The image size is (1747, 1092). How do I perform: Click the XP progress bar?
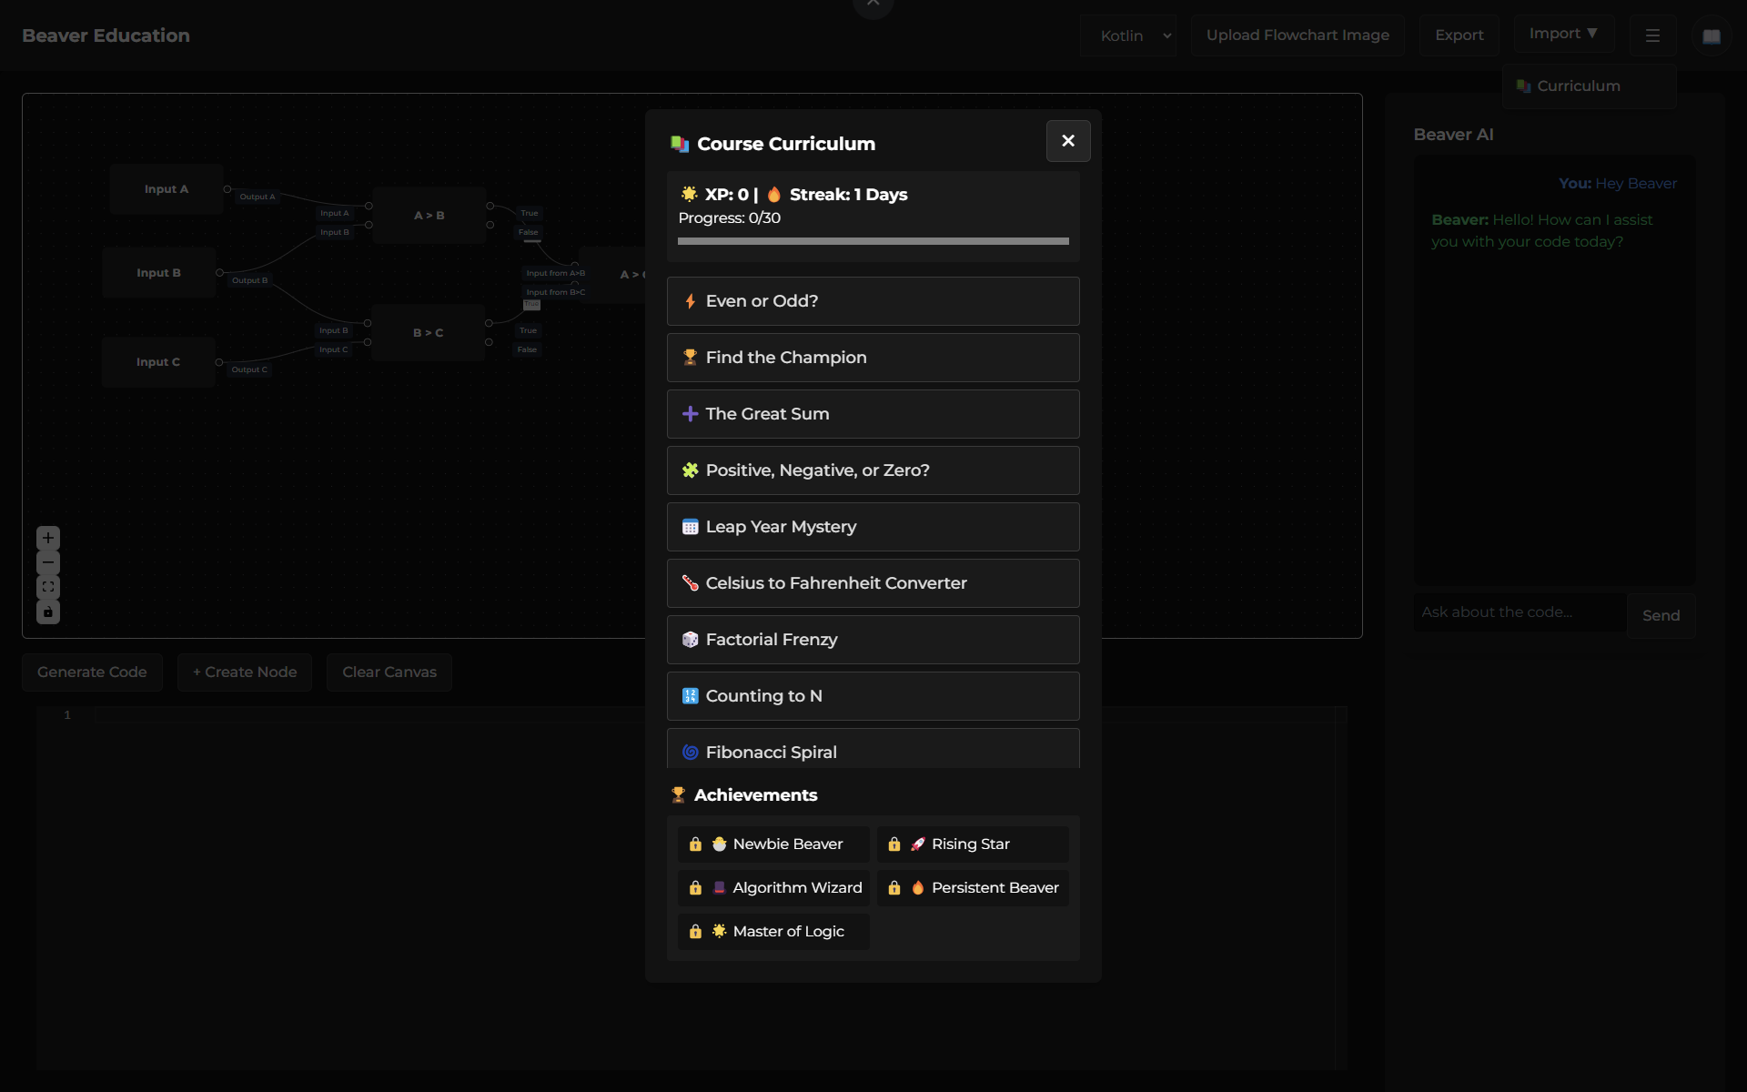(x=873, y=241)
